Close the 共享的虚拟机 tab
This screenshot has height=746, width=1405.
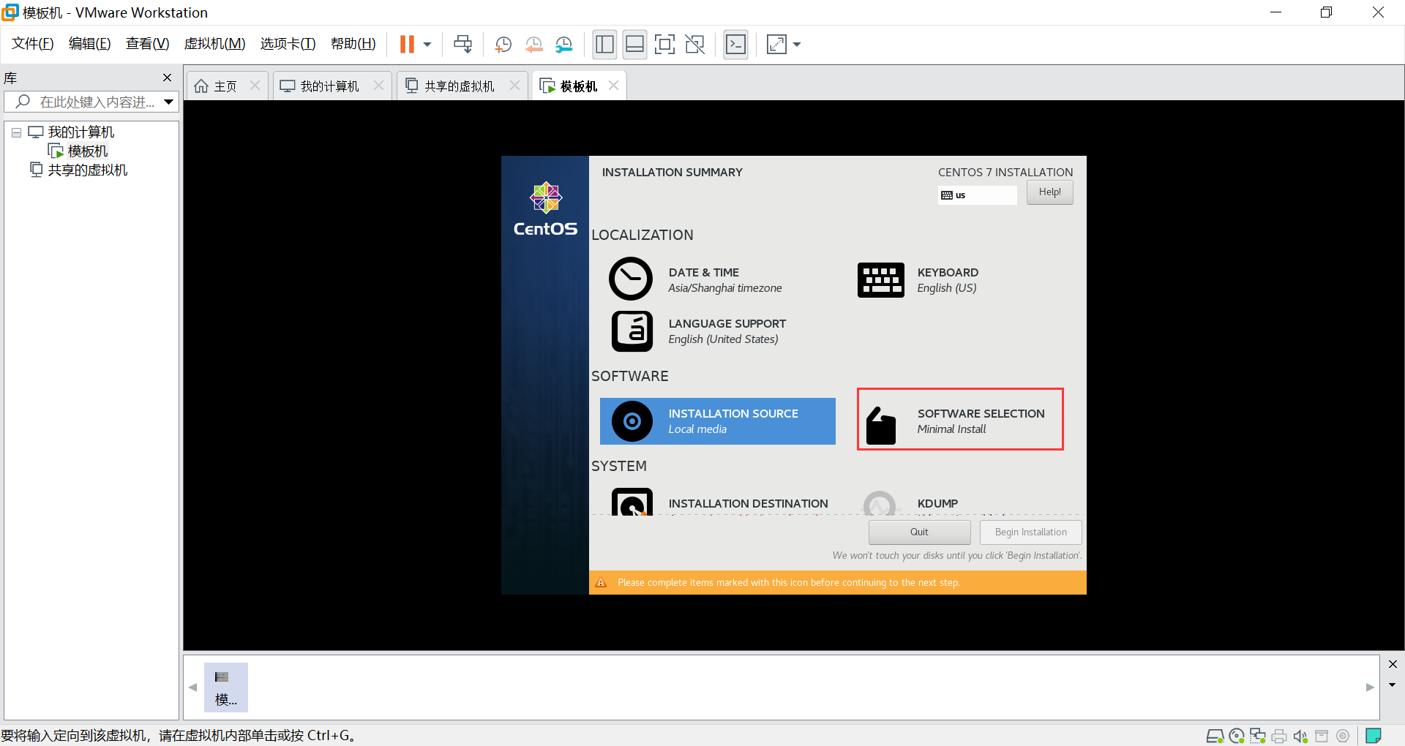point(514,86)
